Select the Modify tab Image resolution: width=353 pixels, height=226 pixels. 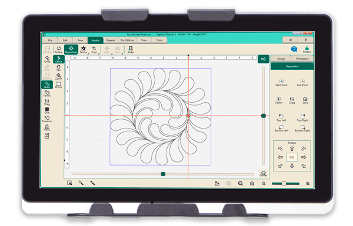click(x=95, y=41)
